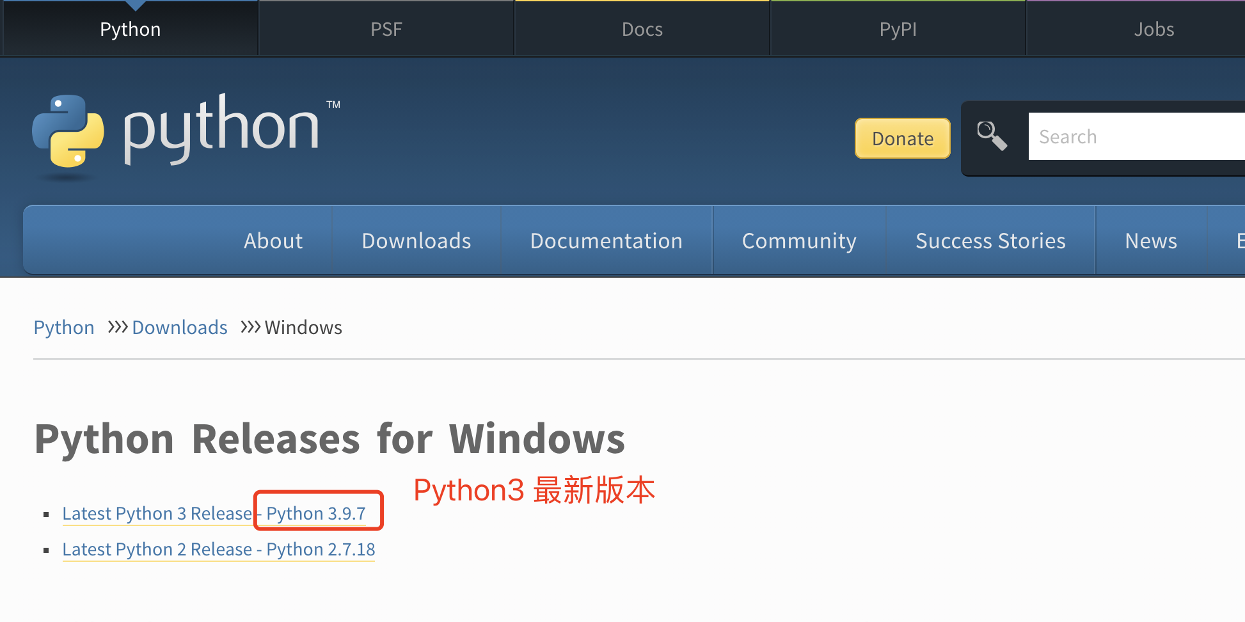Open the Community menu

[799, 241]
